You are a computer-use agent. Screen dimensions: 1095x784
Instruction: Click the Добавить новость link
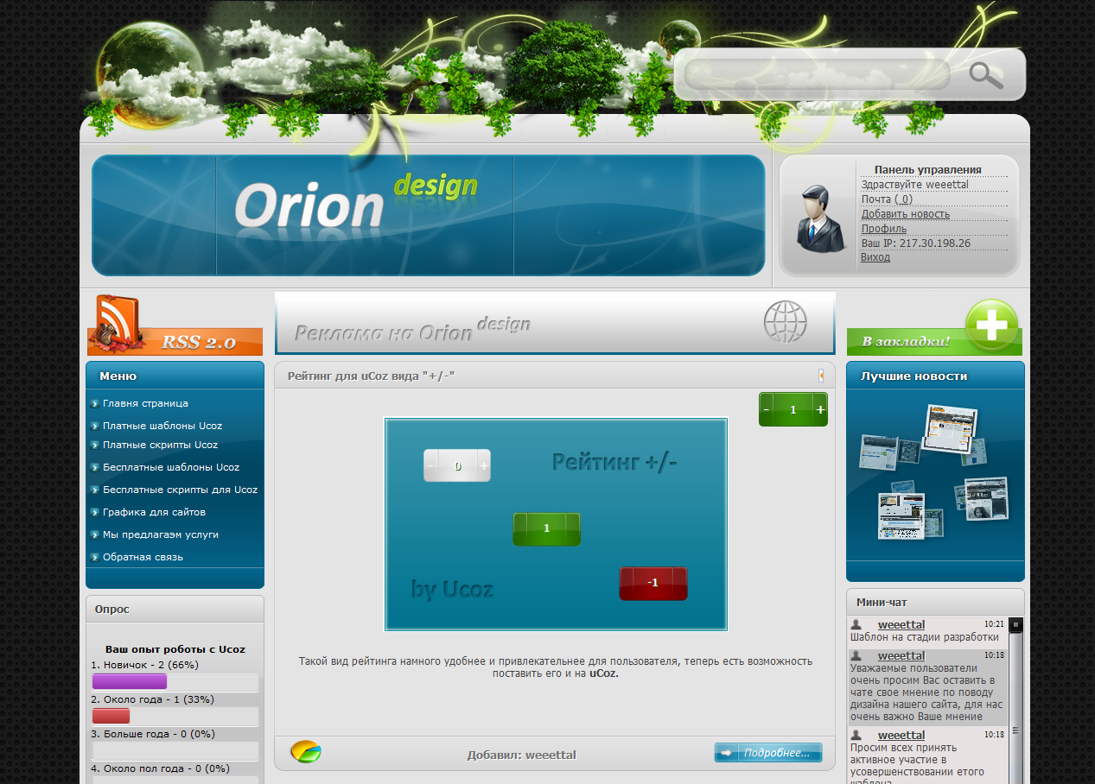[x=905, y=214]
